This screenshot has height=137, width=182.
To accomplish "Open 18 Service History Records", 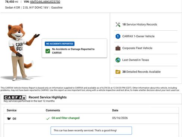I will [139, 24].
